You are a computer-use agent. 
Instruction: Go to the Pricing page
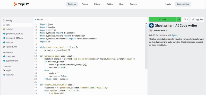(x=97, y=4)
